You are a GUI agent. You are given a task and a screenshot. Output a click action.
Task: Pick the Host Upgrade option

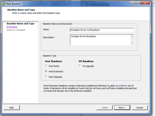pos(47,77)
